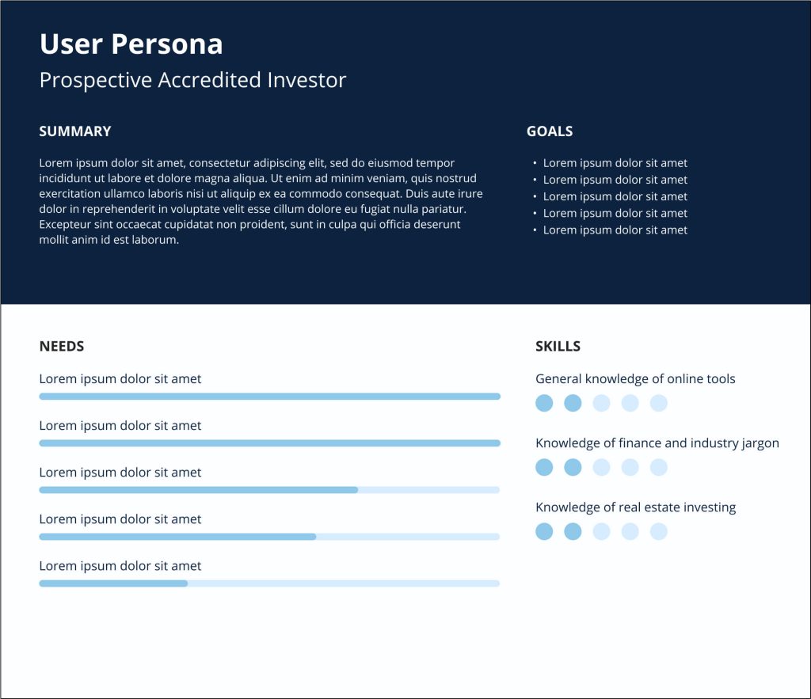The image size is (811, 699).
Task: Click third dot under finance jargon knowledge
Action: (x=601, y=467)
